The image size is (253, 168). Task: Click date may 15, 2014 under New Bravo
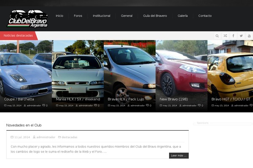coord(170,105)
